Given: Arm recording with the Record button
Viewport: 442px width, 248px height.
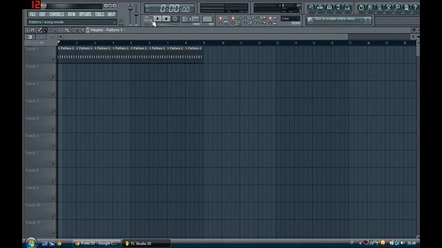Looking at the screenshot, I should [x=175, y=19].
